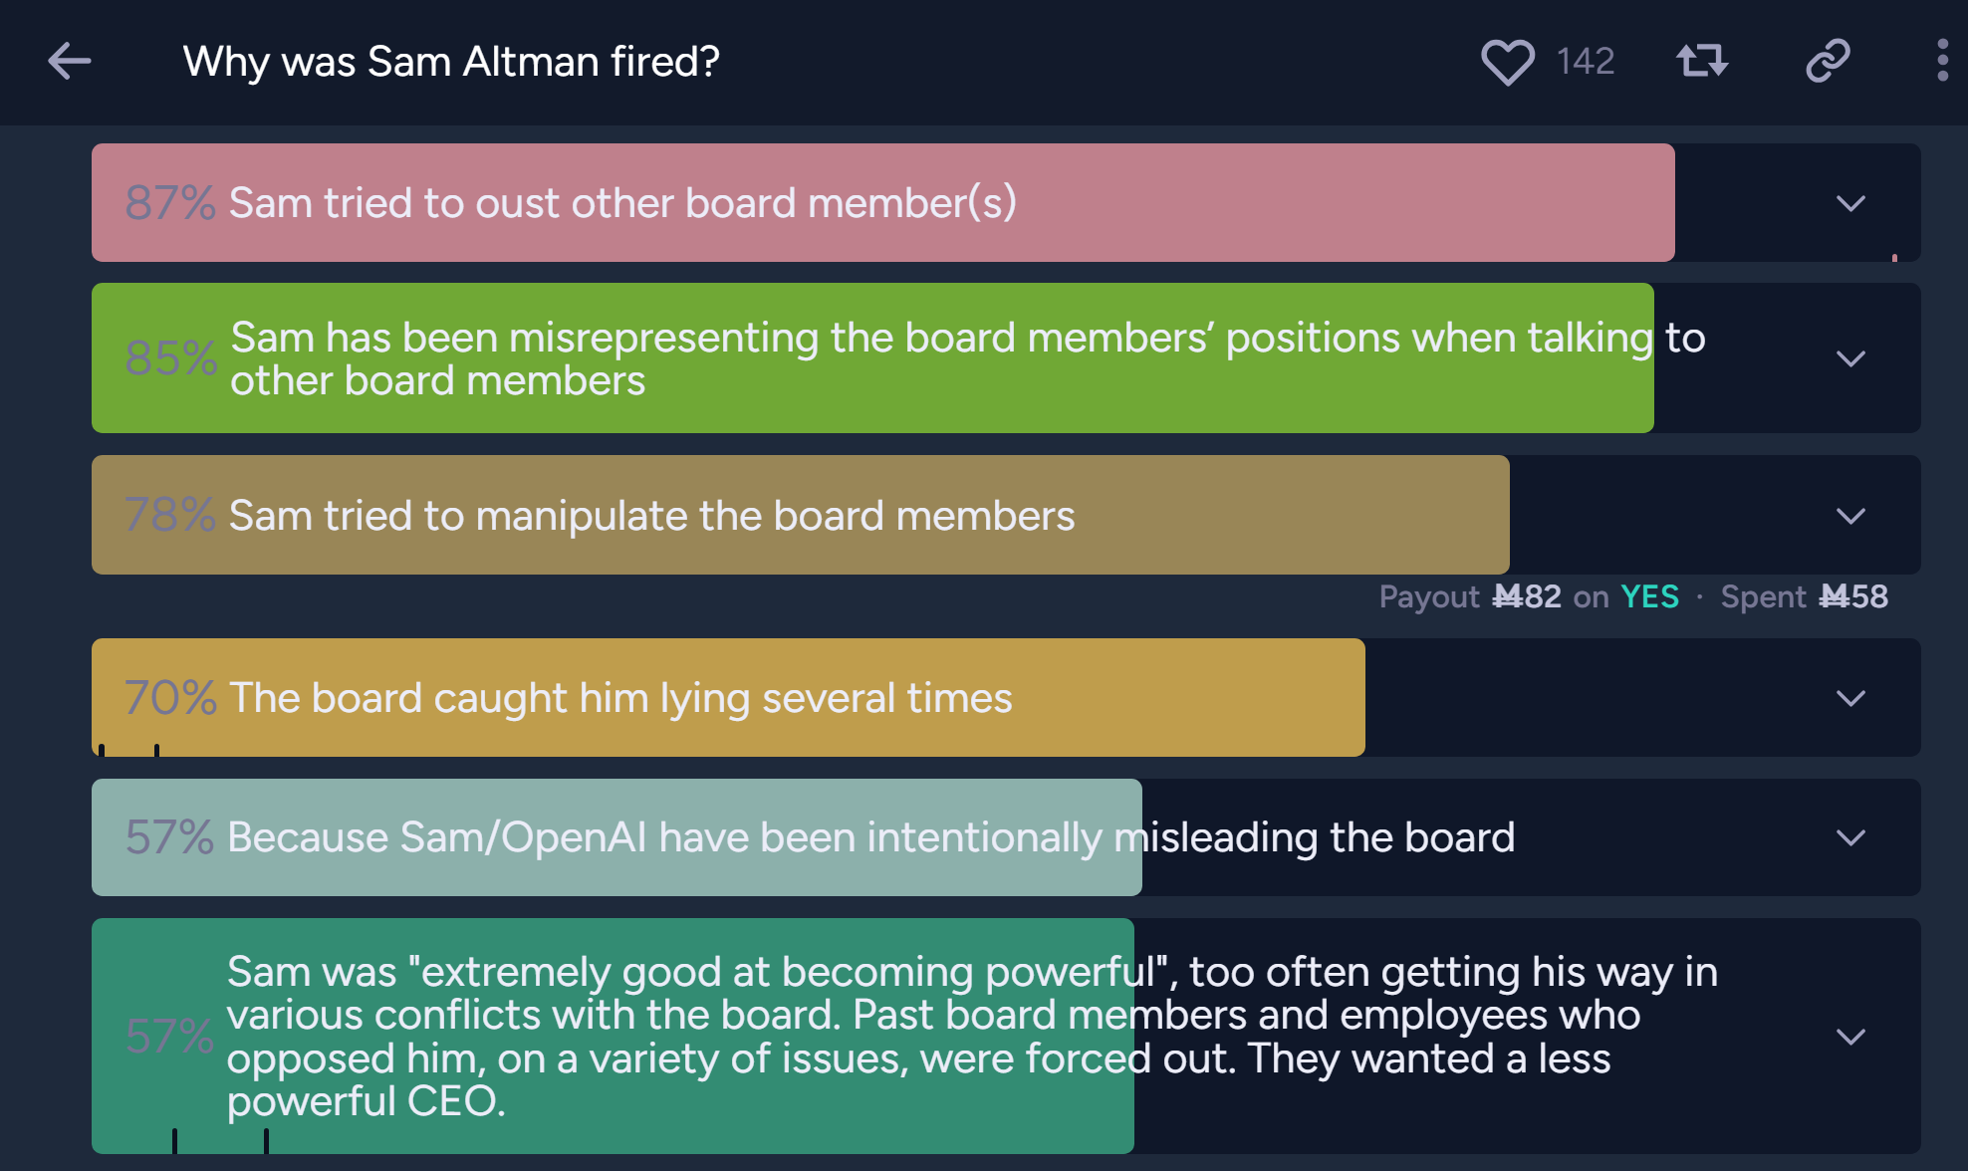Like the market with the heart icon

(x=1507, y=62)
